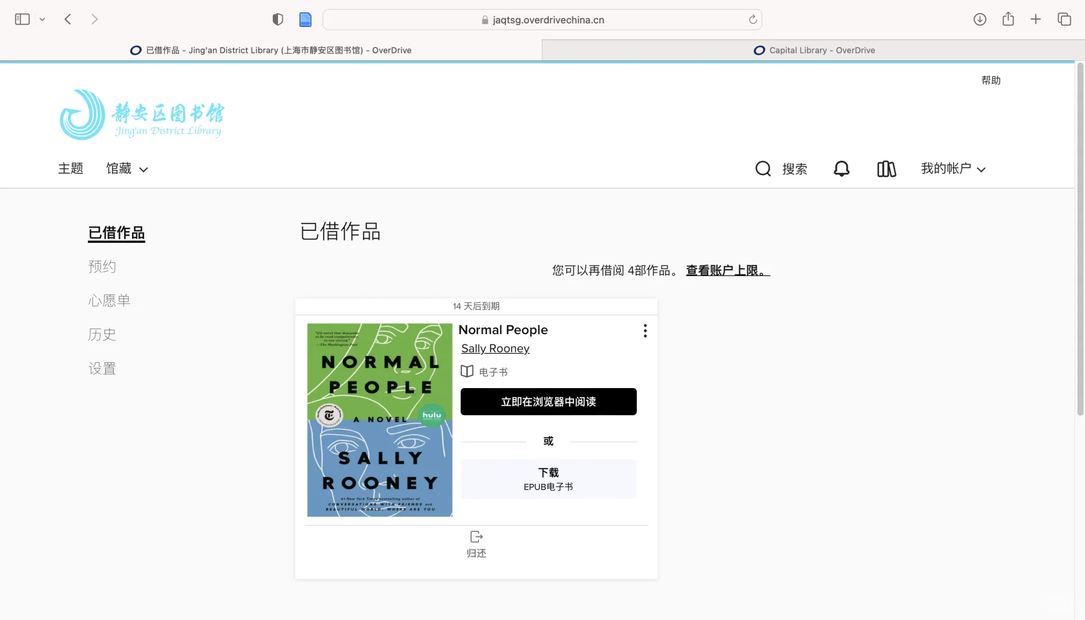The height and width of the screenshot is (620, 1085).
Task: Expand the 我的帐户 account dropdown
Action: pos(953,169)
